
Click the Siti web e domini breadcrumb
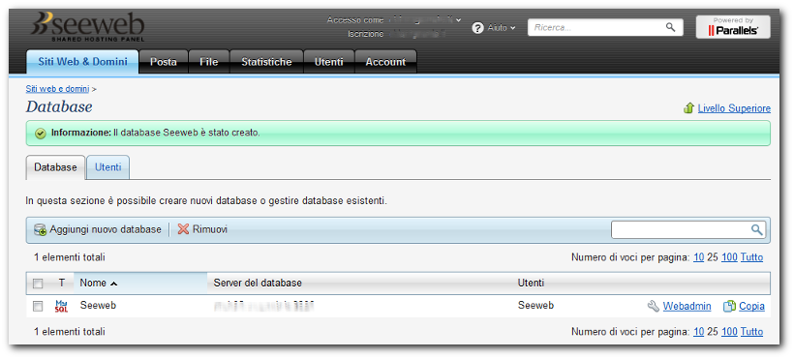[57, 89]
